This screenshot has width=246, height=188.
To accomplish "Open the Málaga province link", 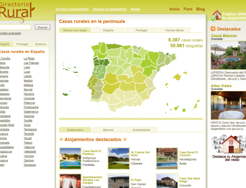I will 29,85.
